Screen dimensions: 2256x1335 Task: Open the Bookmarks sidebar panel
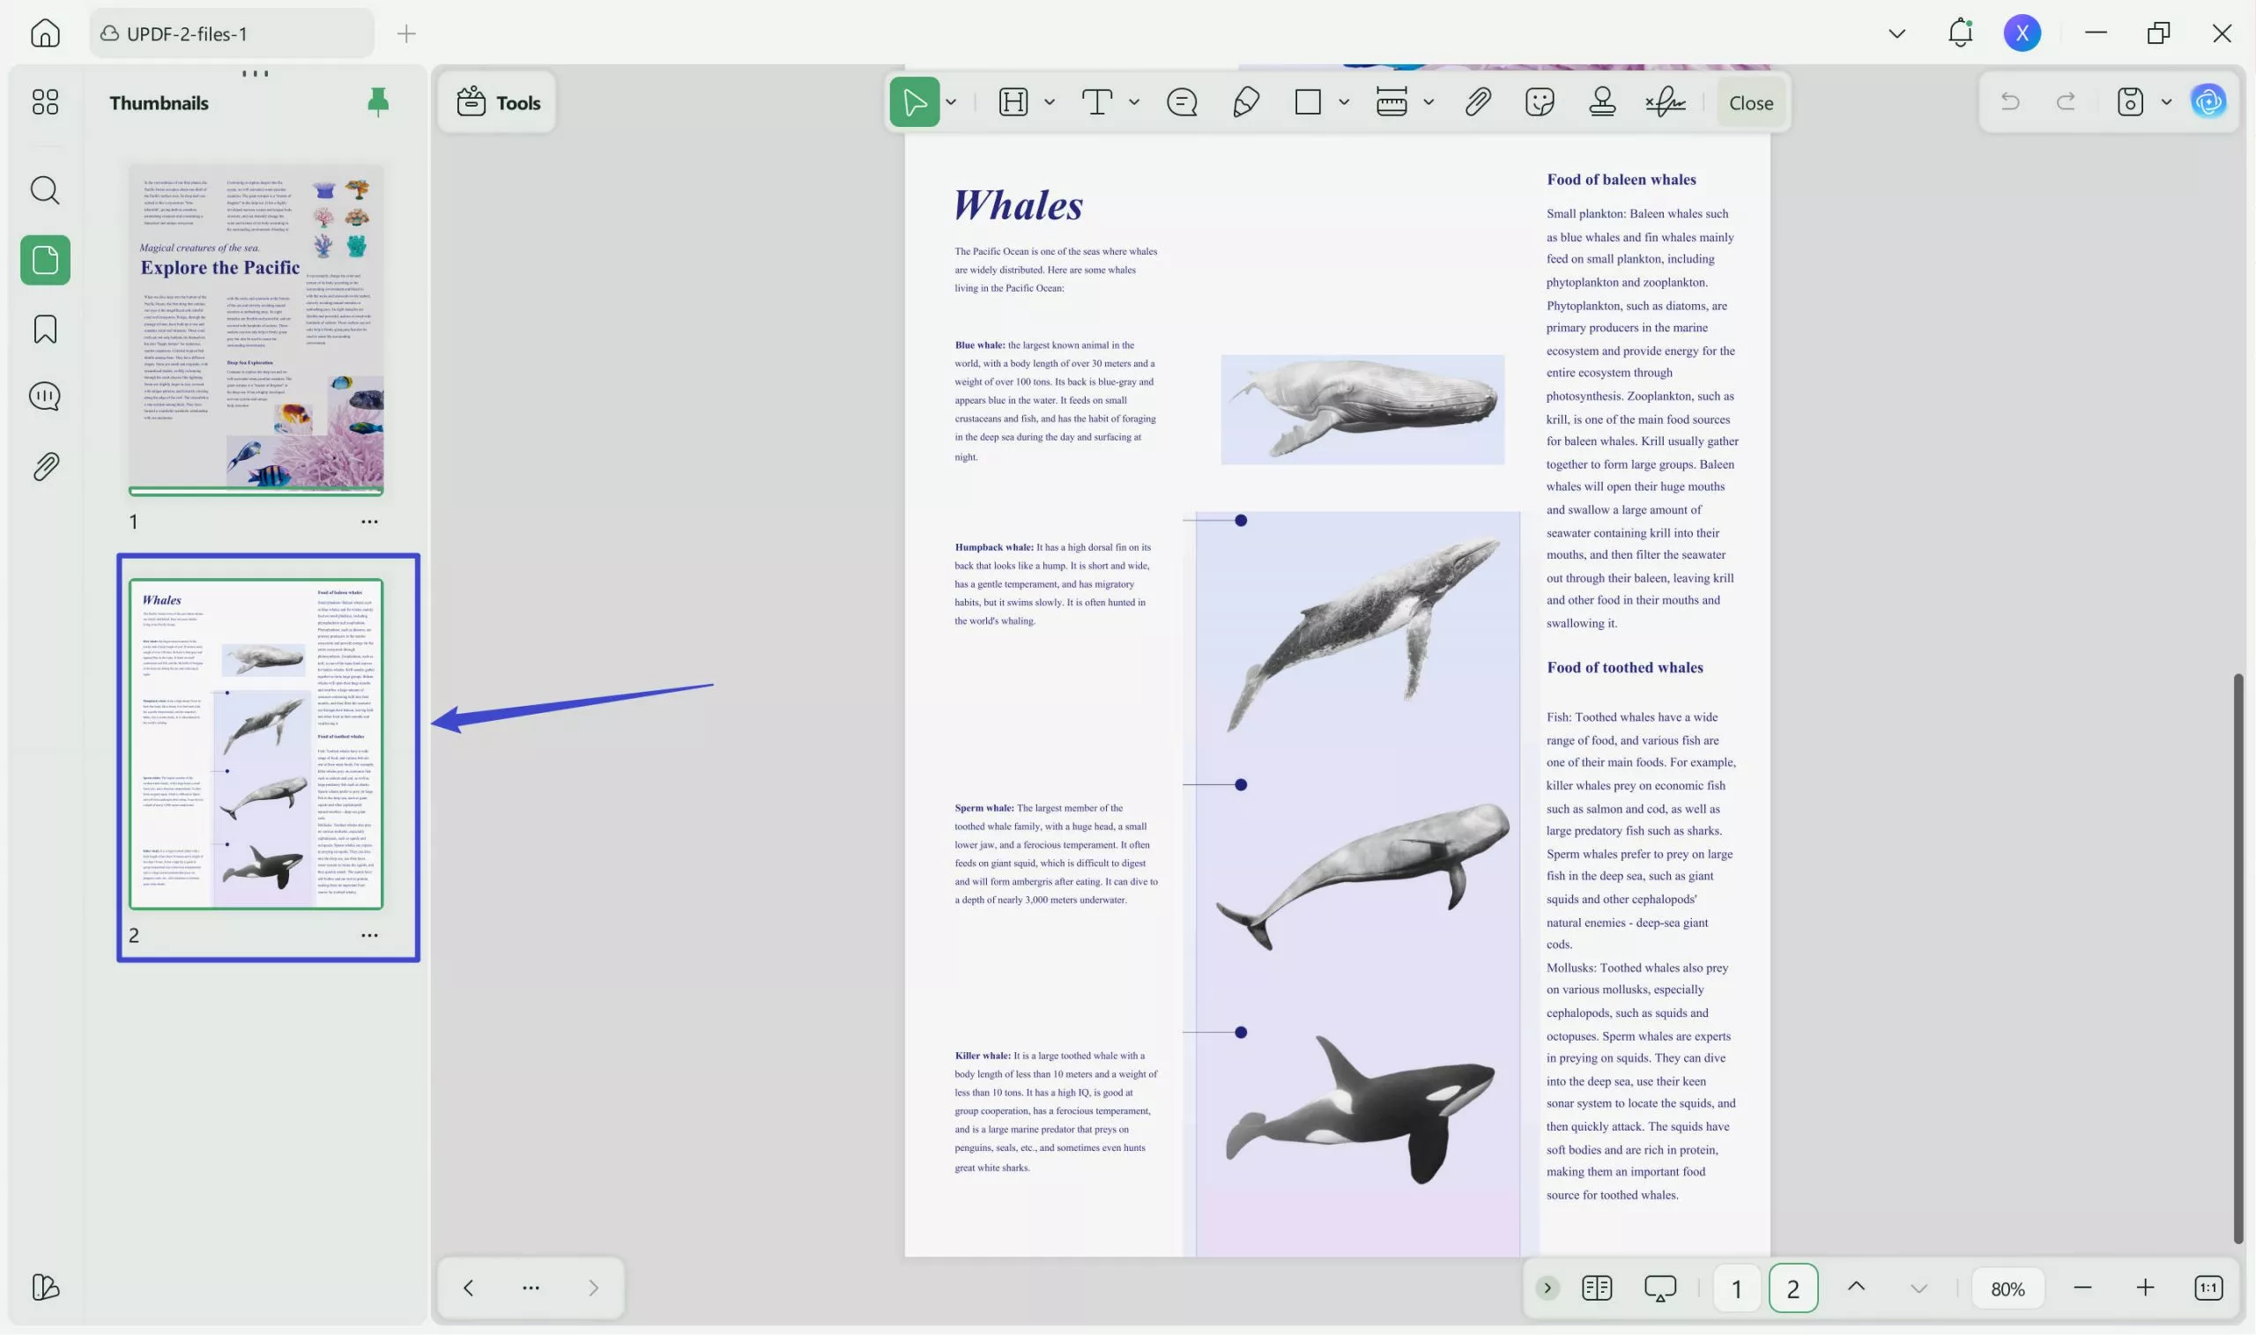45,330
